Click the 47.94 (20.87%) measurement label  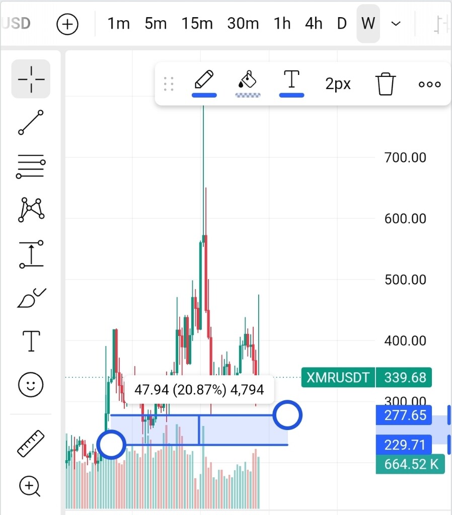199,390
